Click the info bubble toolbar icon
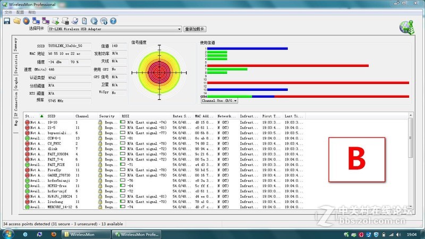This screenshot has width=425, height=239. coord(104,21)
